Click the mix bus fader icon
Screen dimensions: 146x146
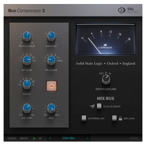[x=92, y=106]
